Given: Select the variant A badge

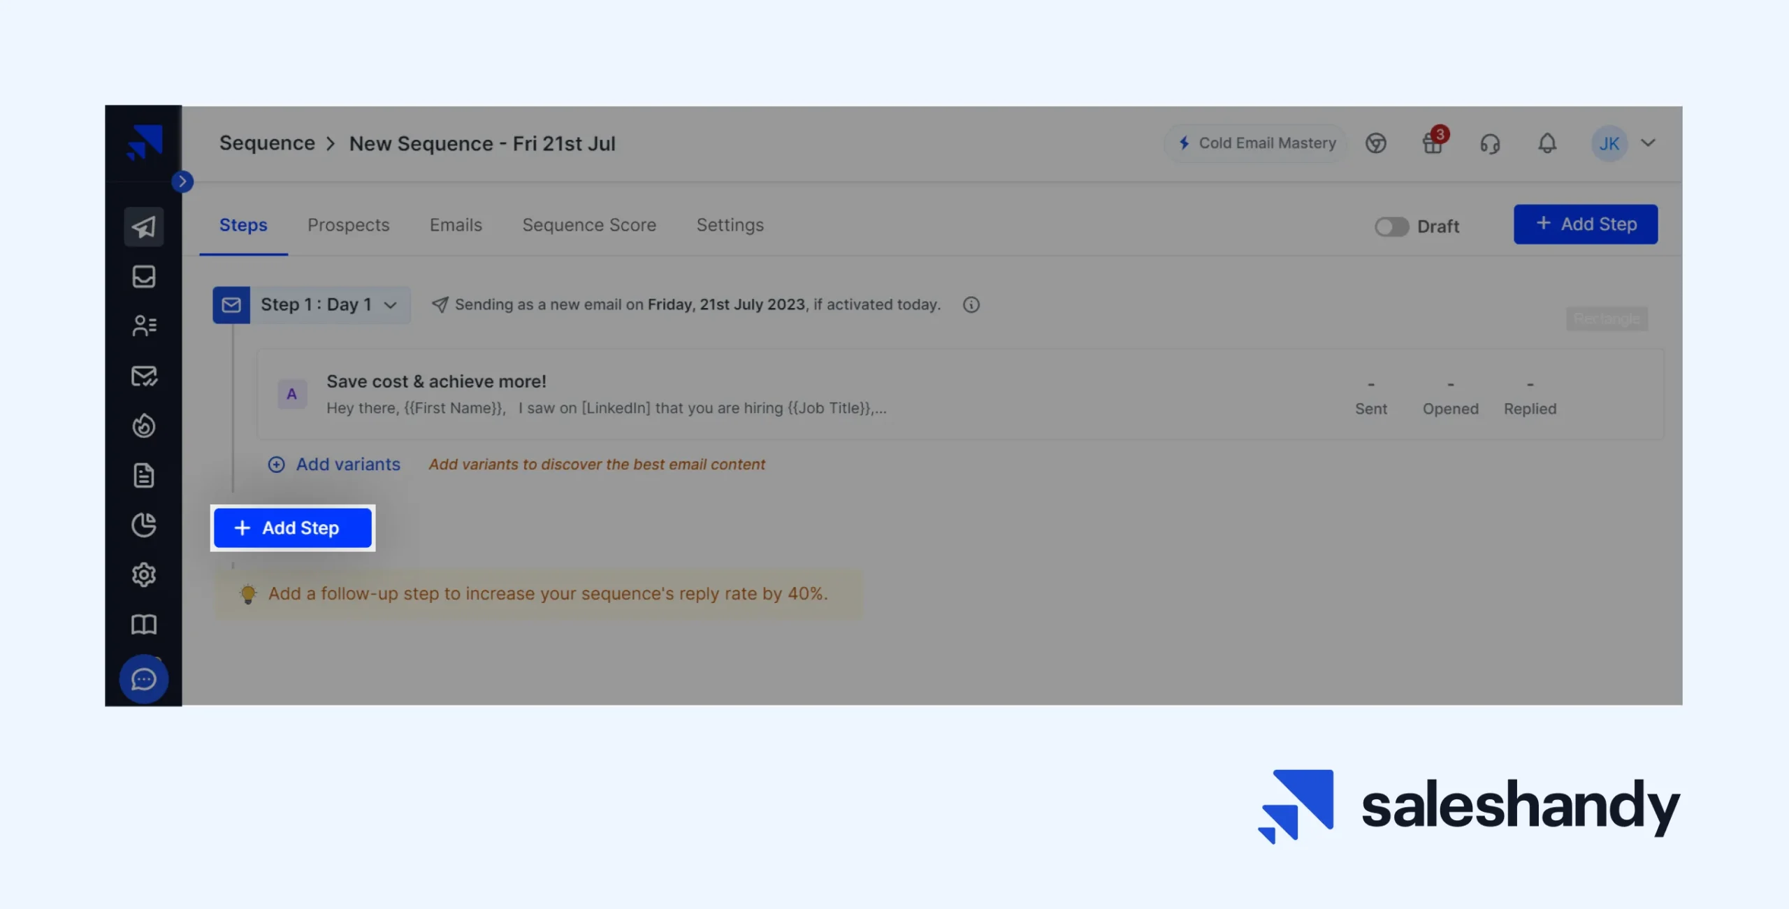Looking at the screenshot, I should click(292, 394).
